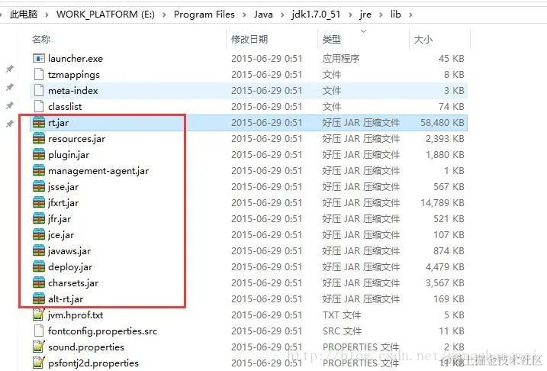
Task: Go to WORK_PLATFORM (E:) in the address bar
Action: pos(105,15)
